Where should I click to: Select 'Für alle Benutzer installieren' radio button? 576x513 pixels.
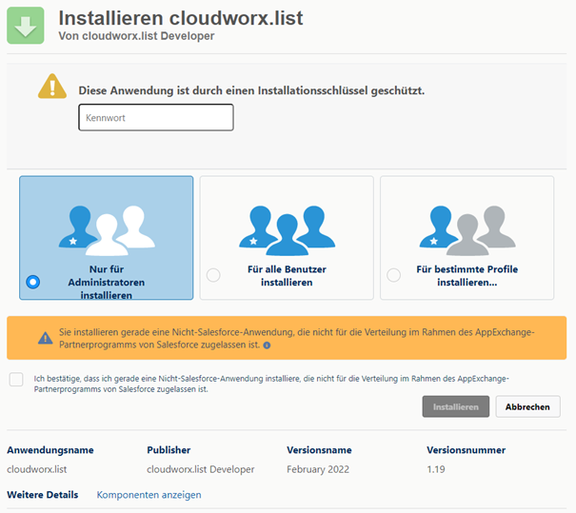(x=213, y=275)
